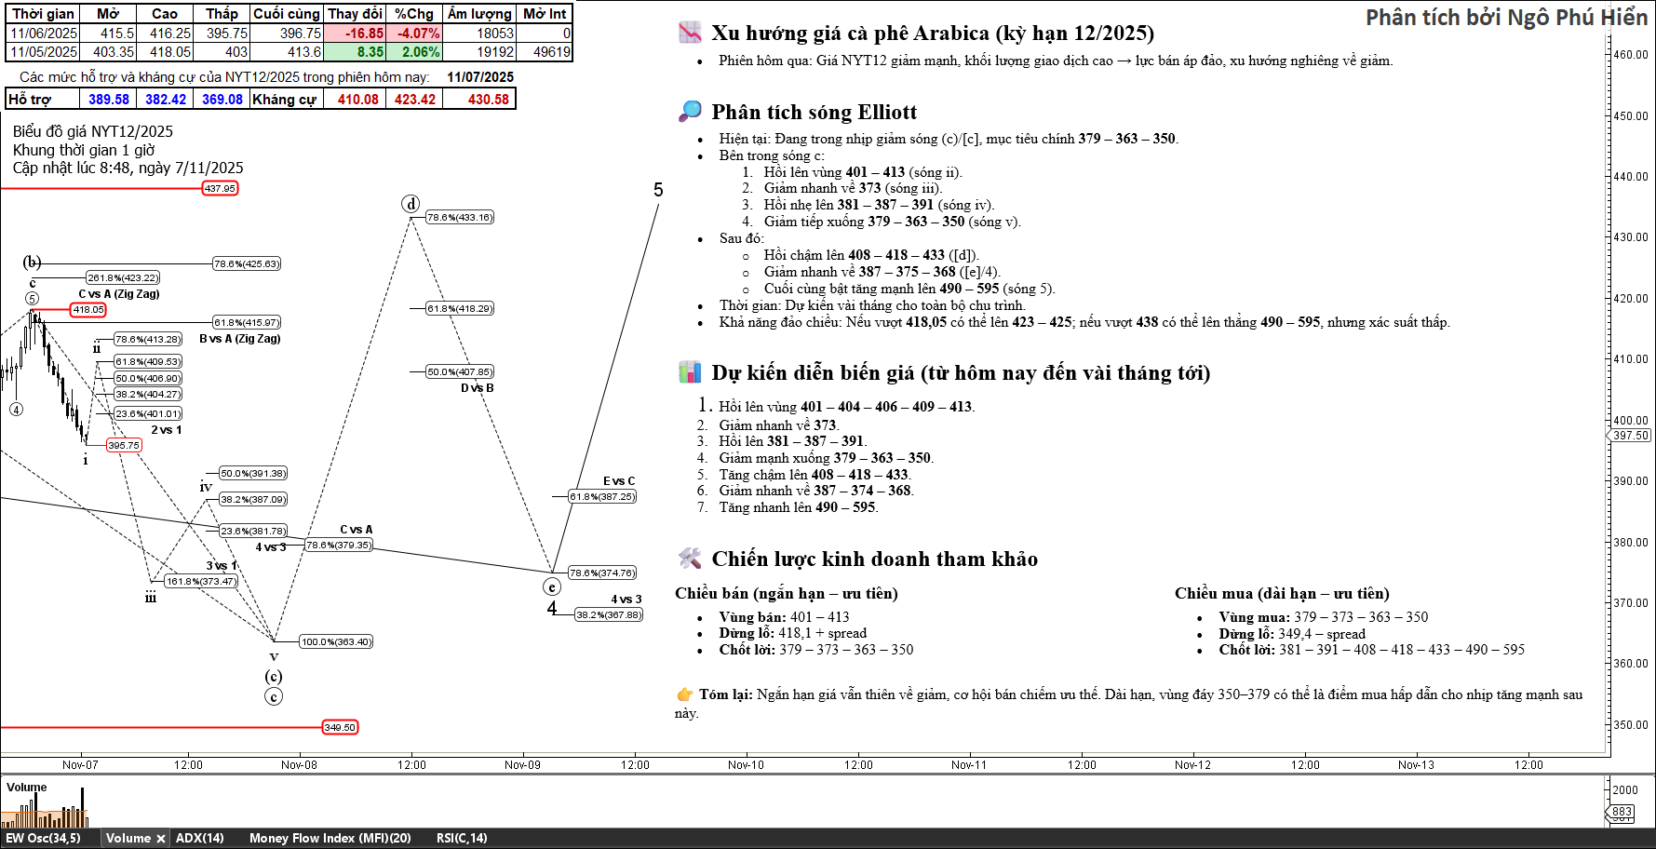
Task: Click the falling chart icon beside Arabica heading
Action: point(690,33)
